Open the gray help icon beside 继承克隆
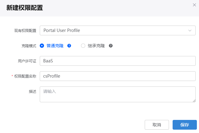 click(111, 46)
